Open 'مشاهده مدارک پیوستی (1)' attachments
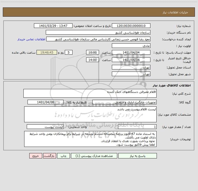Screen dimensions: 198x191 (x=94, y=156)
